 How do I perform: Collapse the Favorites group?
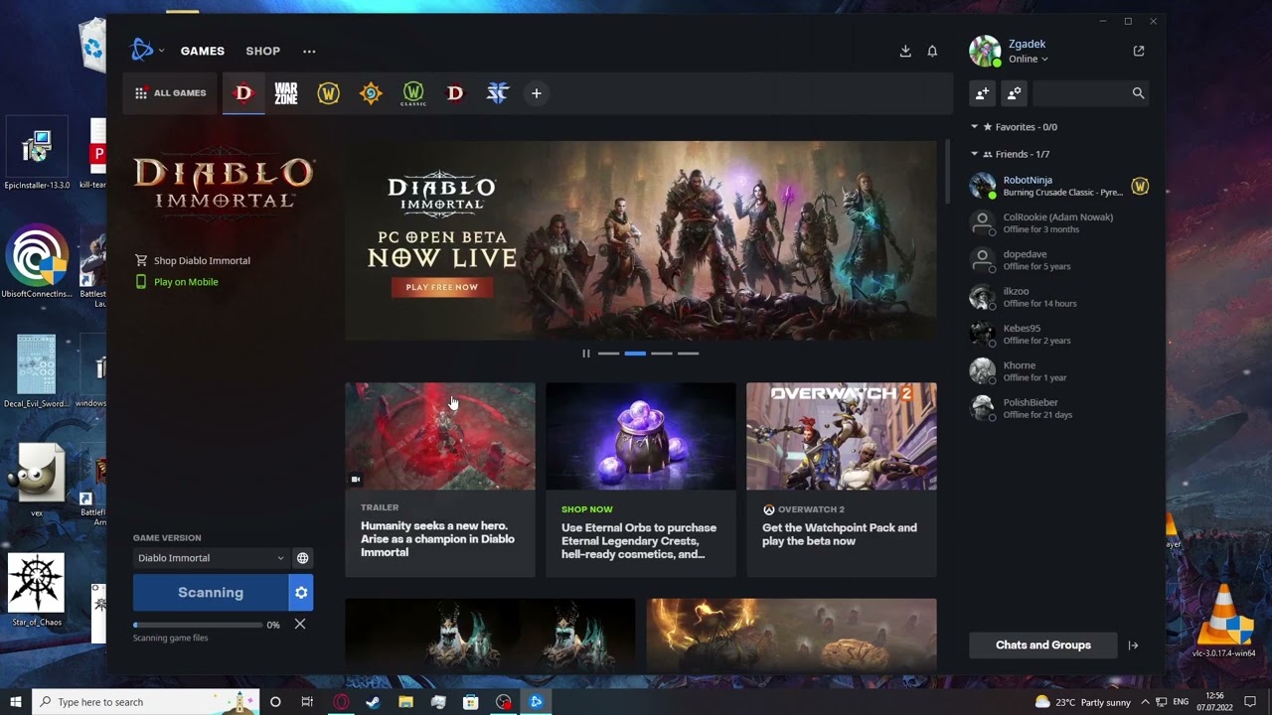[x=974, y=127]
